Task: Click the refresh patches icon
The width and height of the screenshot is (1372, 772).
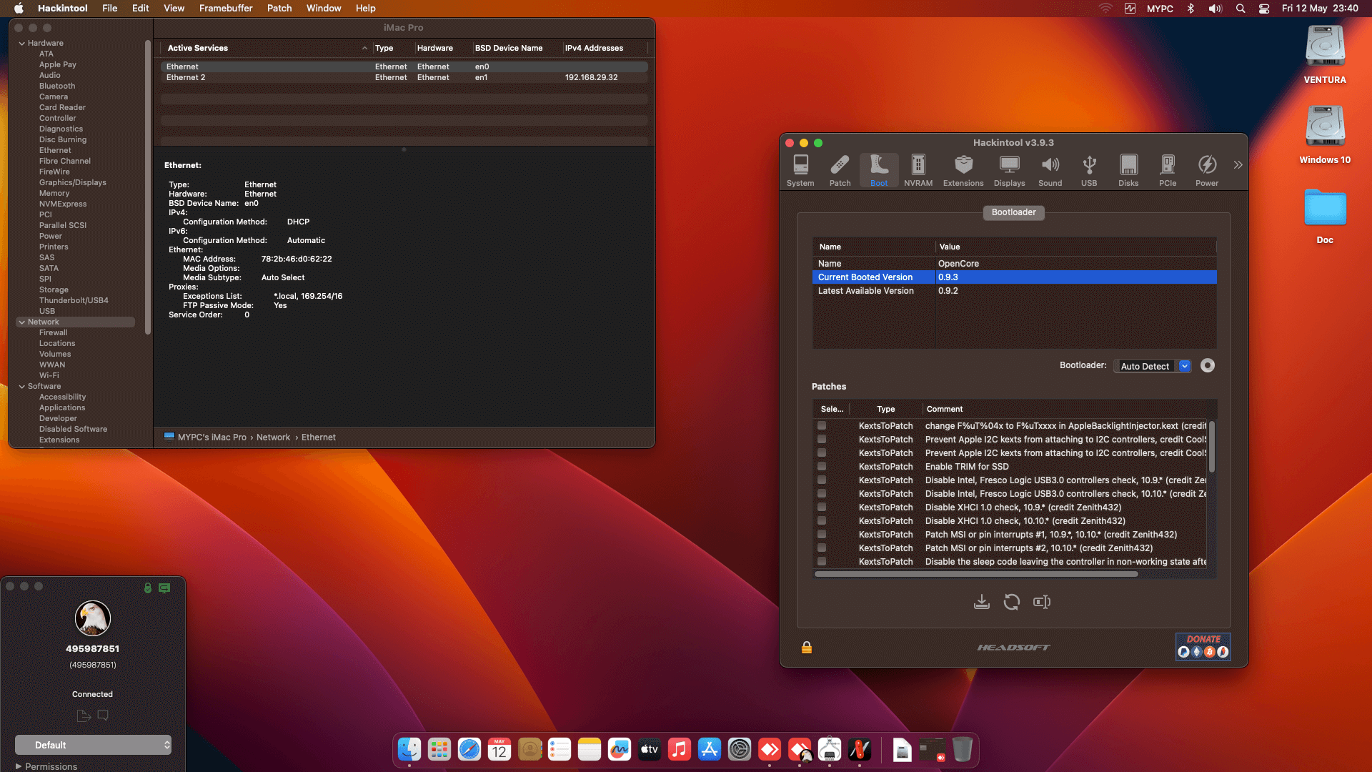Action: (x=1012, y=602)
